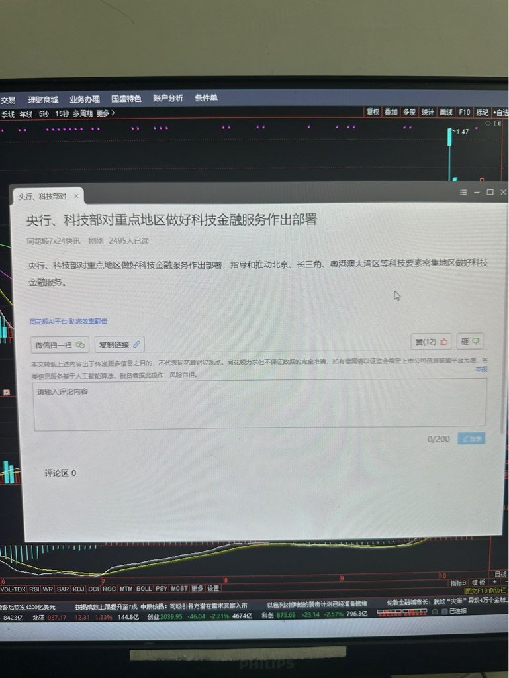Screen dimensions: 509x678
Task: Select the ROC indicator tab
Action: click(x=109, y=589)
